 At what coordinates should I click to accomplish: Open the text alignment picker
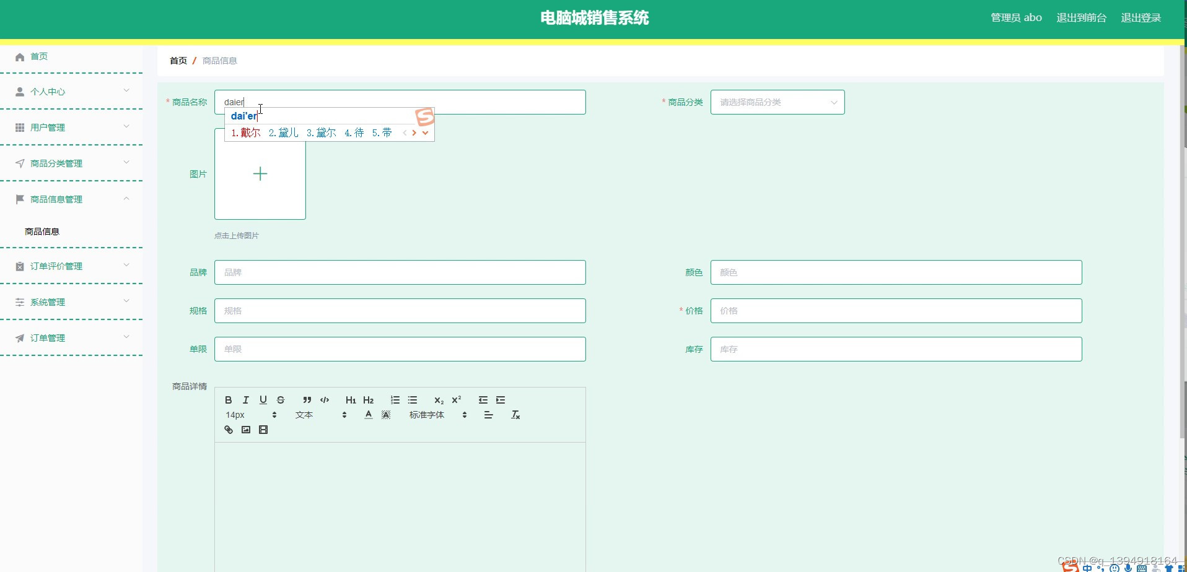click(489, 415)
